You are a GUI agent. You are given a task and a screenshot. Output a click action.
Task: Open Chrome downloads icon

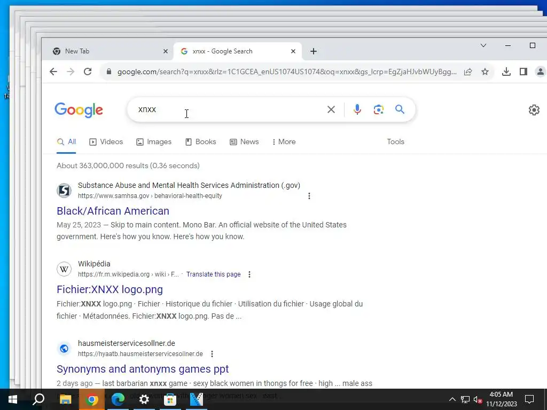point(506,72)
